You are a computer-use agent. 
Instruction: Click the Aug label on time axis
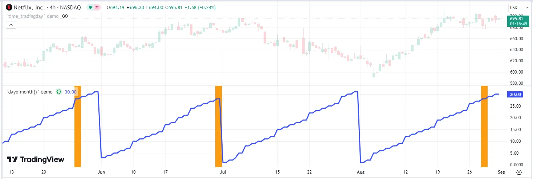pos(361,172)
